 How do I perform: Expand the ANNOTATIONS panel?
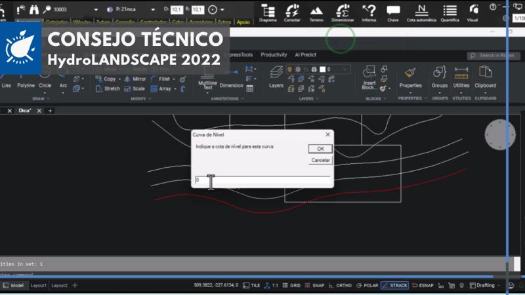point(227,99)
